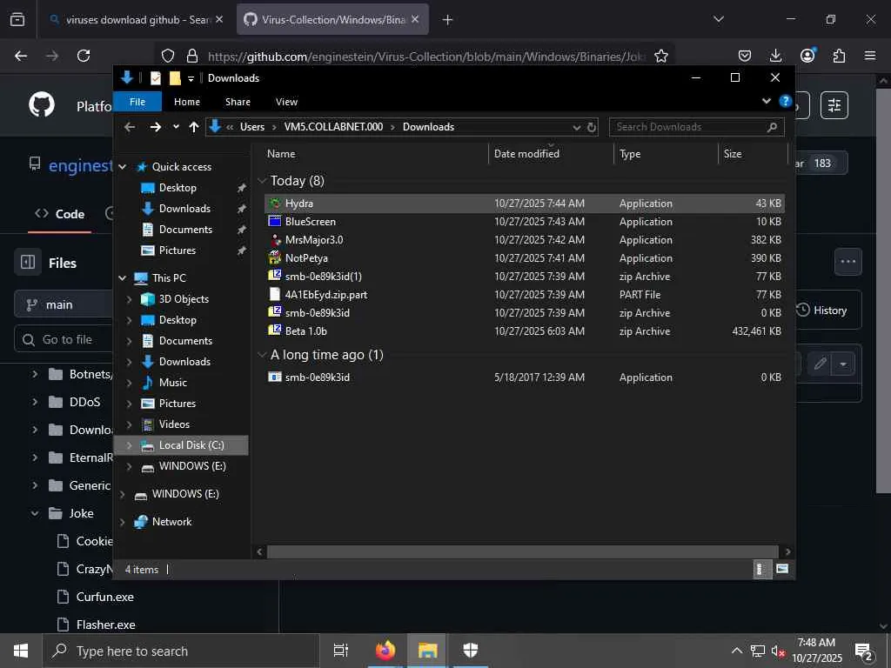Collapse A long time ago group
The height and width of the screenshot is (668, 891).
click(262, 355)
